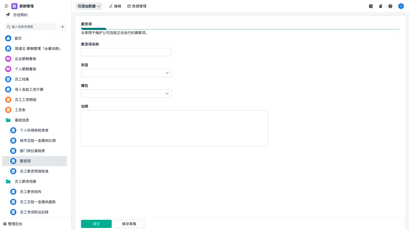Viewport: 409px width, 230px height.
Task: Click the 员工薪资结构 form icon
Action: tap(13, 192)
